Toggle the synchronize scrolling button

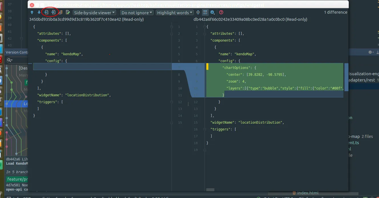coord(205,12)
